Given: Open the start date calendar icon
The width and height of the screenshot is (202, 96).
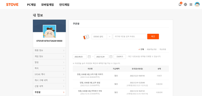Looking at the screenshot, I should pos(89,57).
